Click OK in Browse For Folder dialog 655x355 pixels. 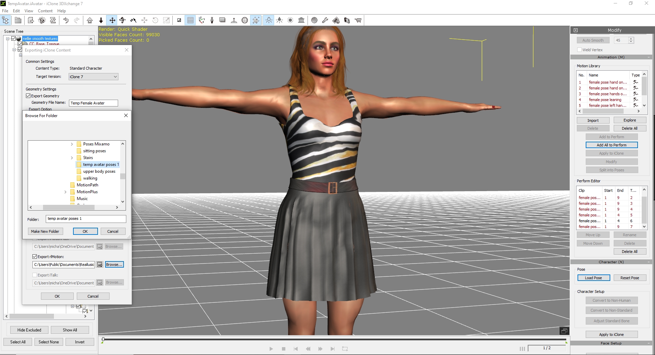(x=85, y=231)
